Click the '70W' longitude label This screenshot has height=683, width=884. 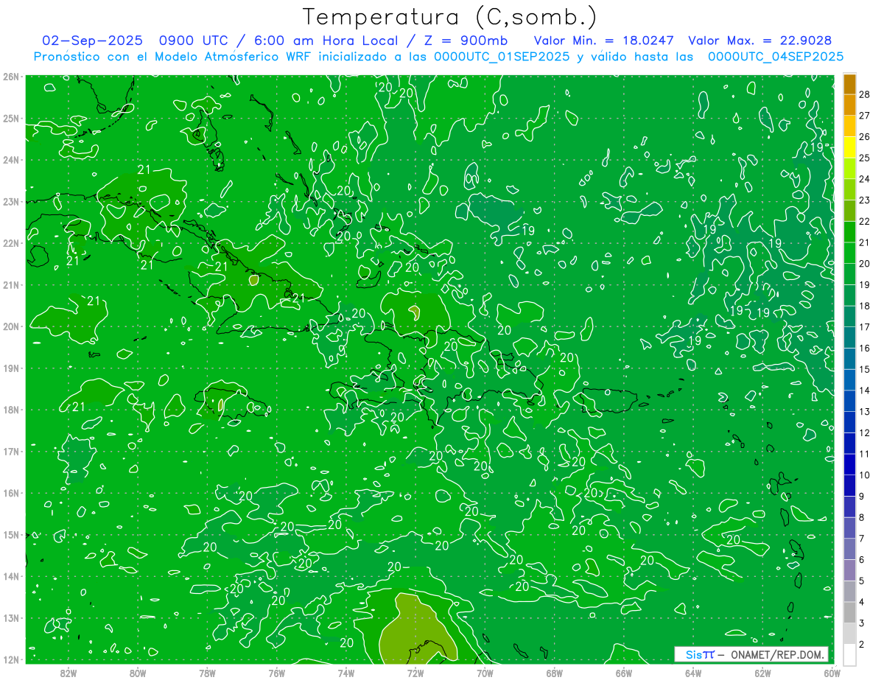[485, 673]
